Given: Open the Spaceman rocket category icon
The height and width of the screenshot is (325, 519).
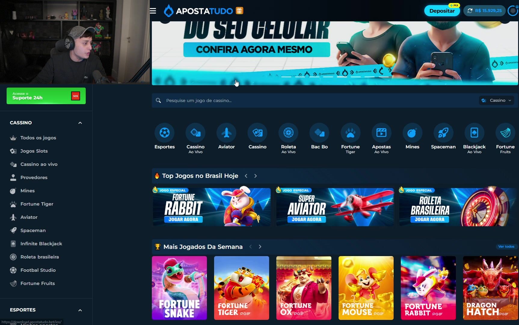Looking at the screenshot, I should [443, 133].
